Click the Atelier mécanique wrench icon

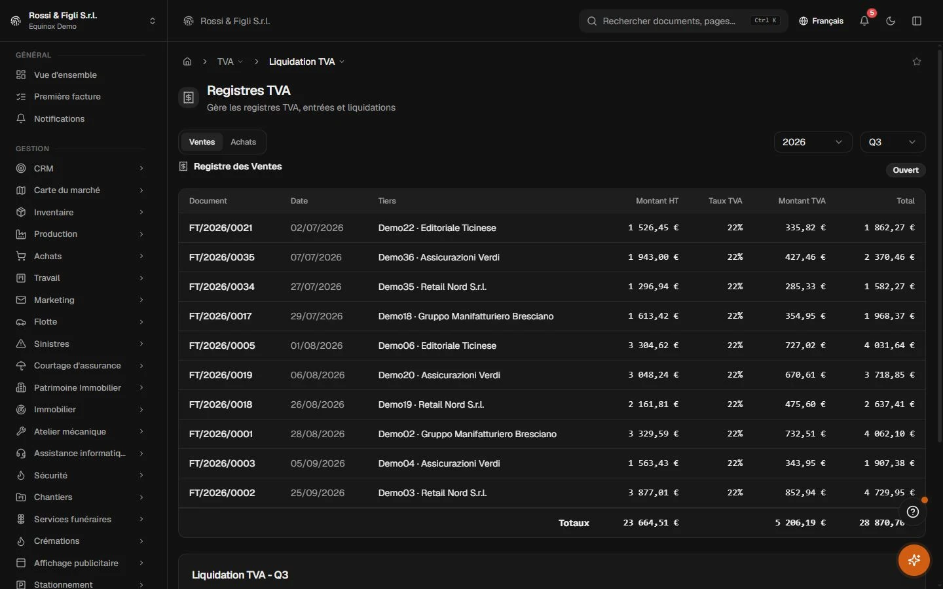(x=21, y=431)
